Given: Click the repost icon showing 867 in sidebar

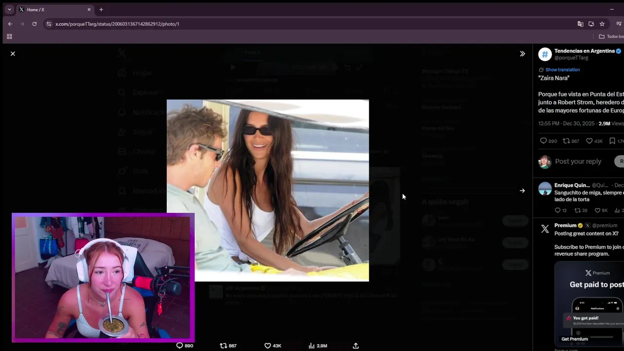Looking at the screenshot, I should coord(566,141).
